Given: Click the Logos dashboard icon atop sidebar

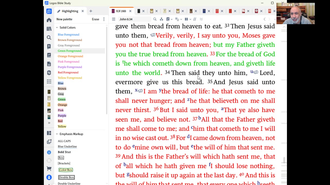Looking at the screenshot, I should click(49, 11).
